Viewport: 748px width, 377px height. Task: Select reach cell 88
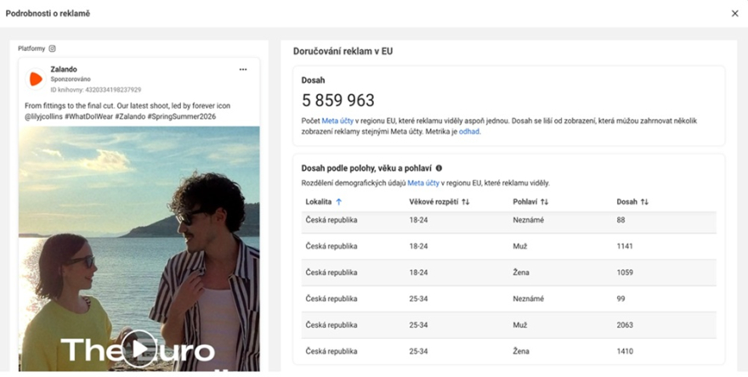tap(620, 220)
